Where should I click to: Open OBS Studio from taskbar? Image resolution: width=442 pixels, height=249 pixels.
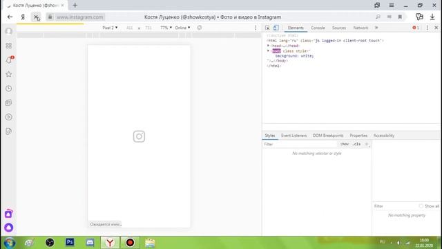[x=50, y=243]
